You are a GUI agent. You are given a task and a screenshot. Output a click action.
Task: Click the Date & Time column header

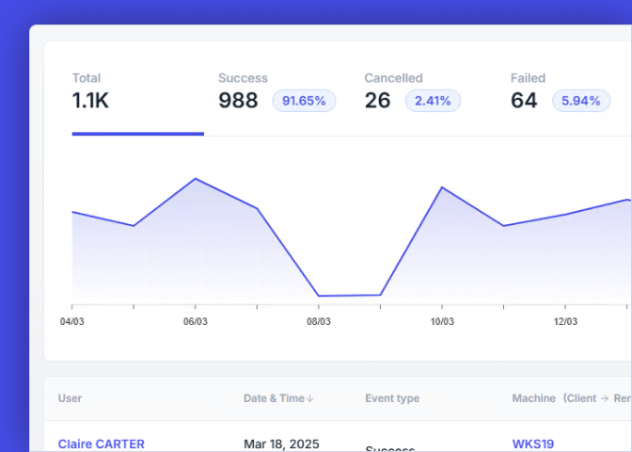click(278, 398)
